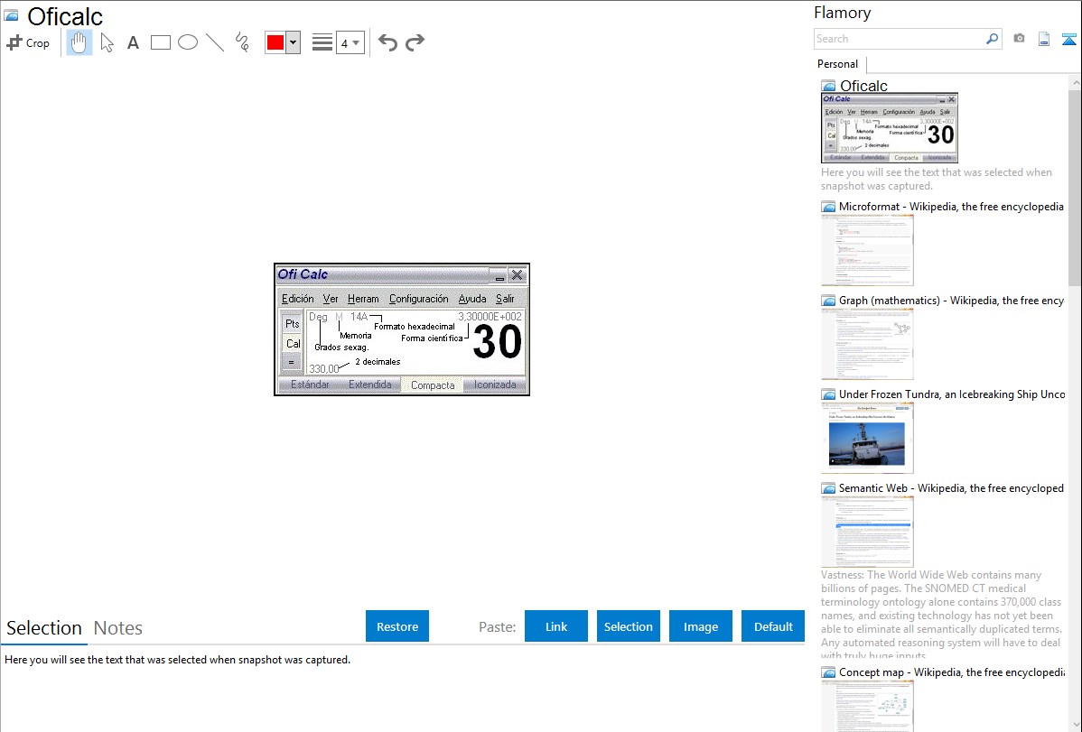
Task: Redo the last undone action
Action: coord(415,42)
